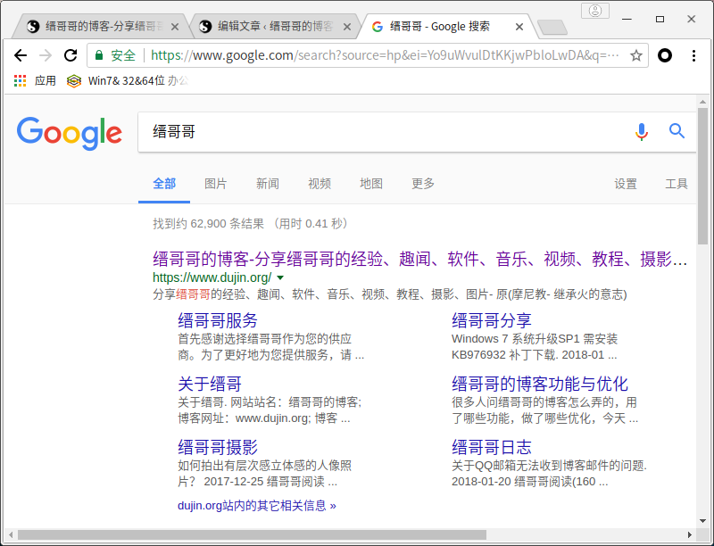The width and height of the screenshot is (714, 546).
Task: Click the green secure padlock icon
Action: point(98,55)
